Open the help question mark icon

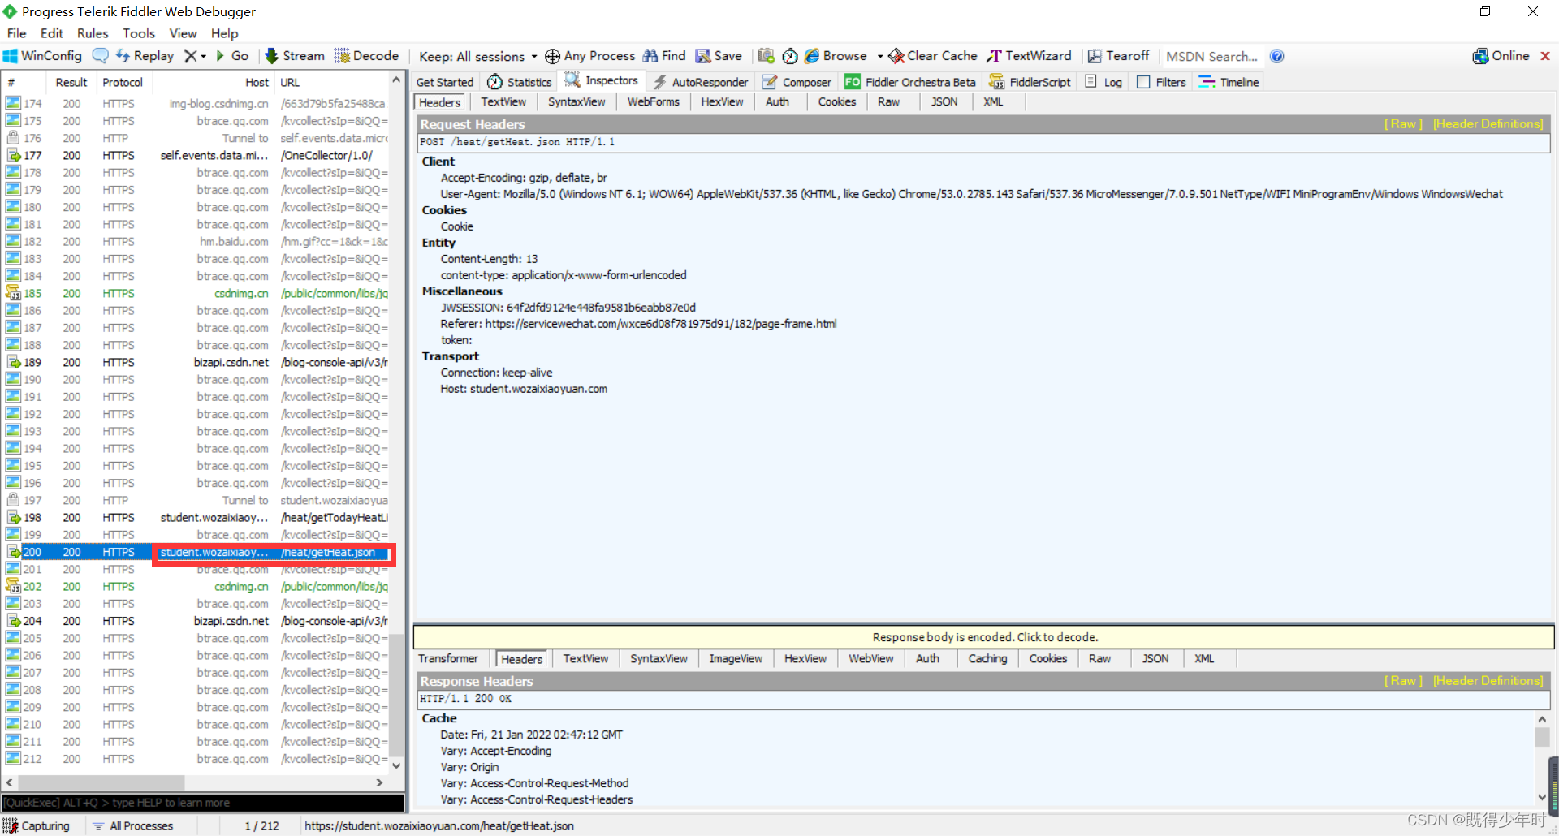click(x=1276, y=56)
